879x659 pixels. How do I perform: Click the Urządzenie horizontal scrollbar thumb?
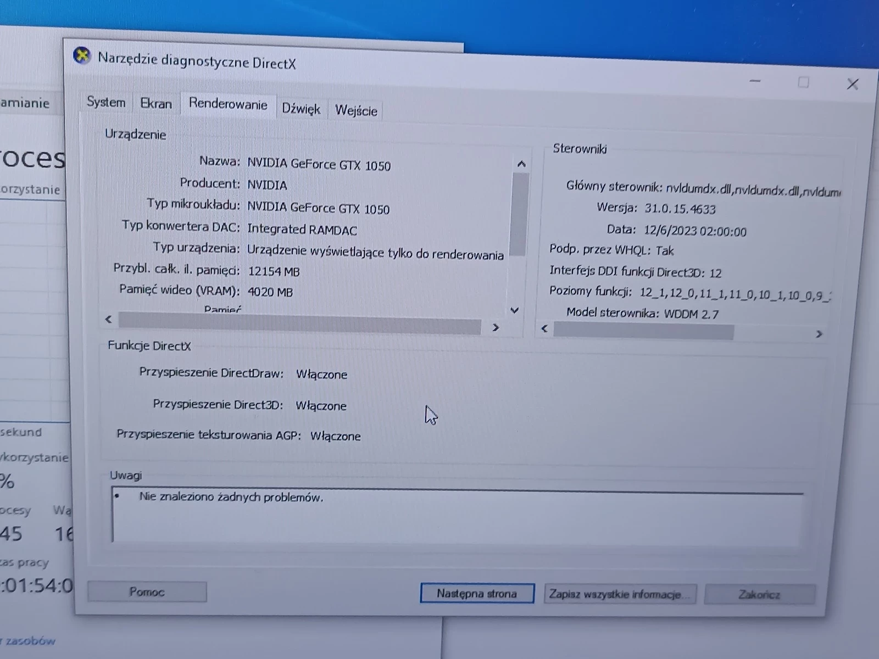point(300,323)
